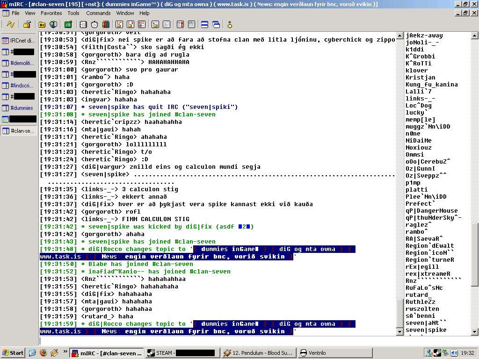This screenshot has width=479, height=359.
Task: Click the taskbar clock showing 19:32
Action: (467, 353)
